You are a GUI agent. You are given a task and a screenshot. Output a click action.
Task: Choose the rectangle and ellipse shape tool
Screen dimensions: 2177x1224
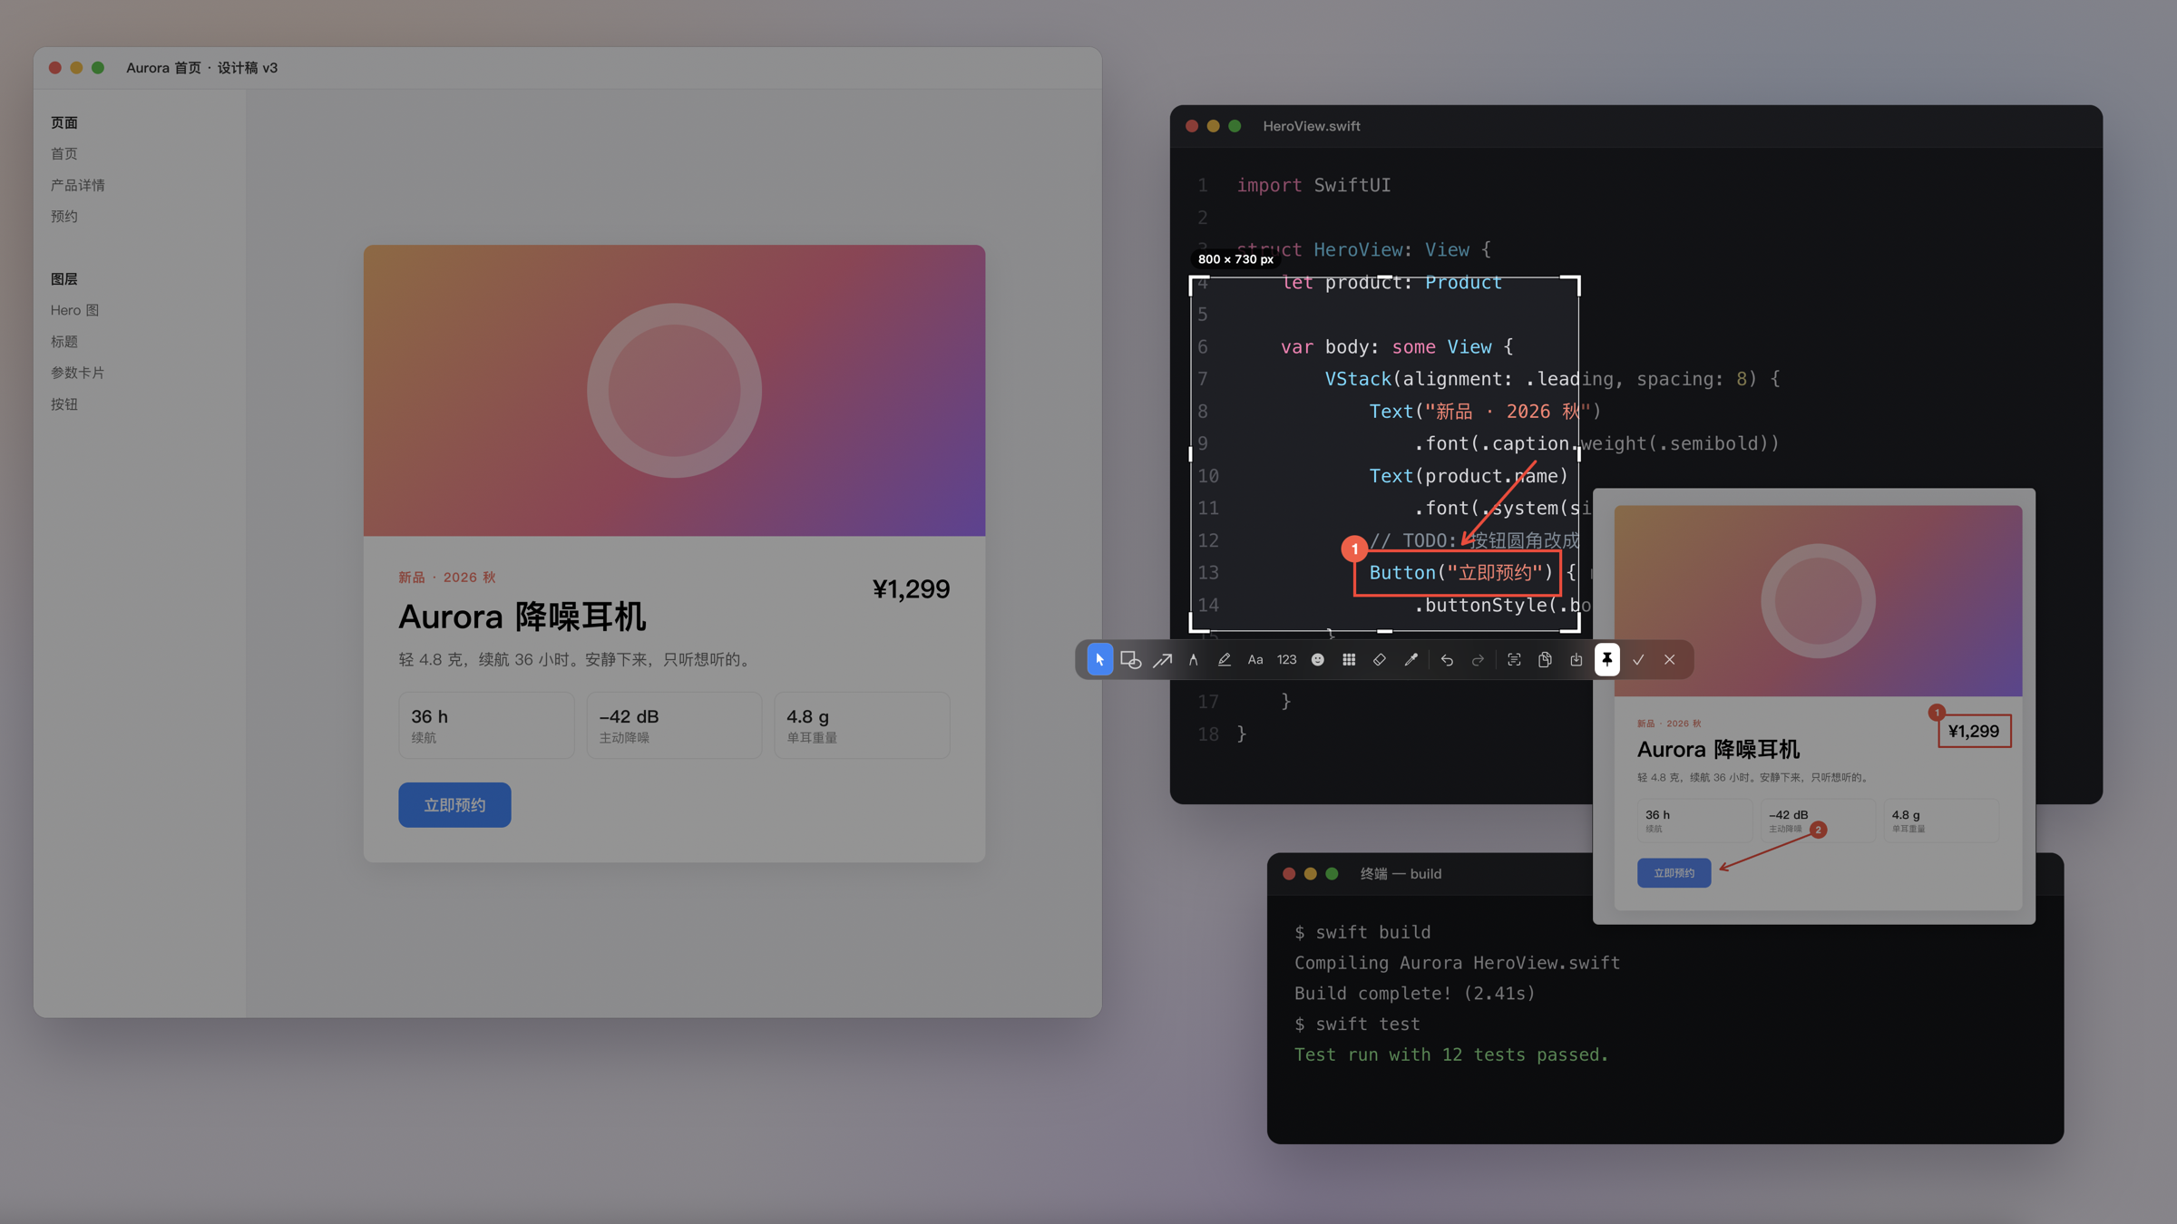[1130, 660]
